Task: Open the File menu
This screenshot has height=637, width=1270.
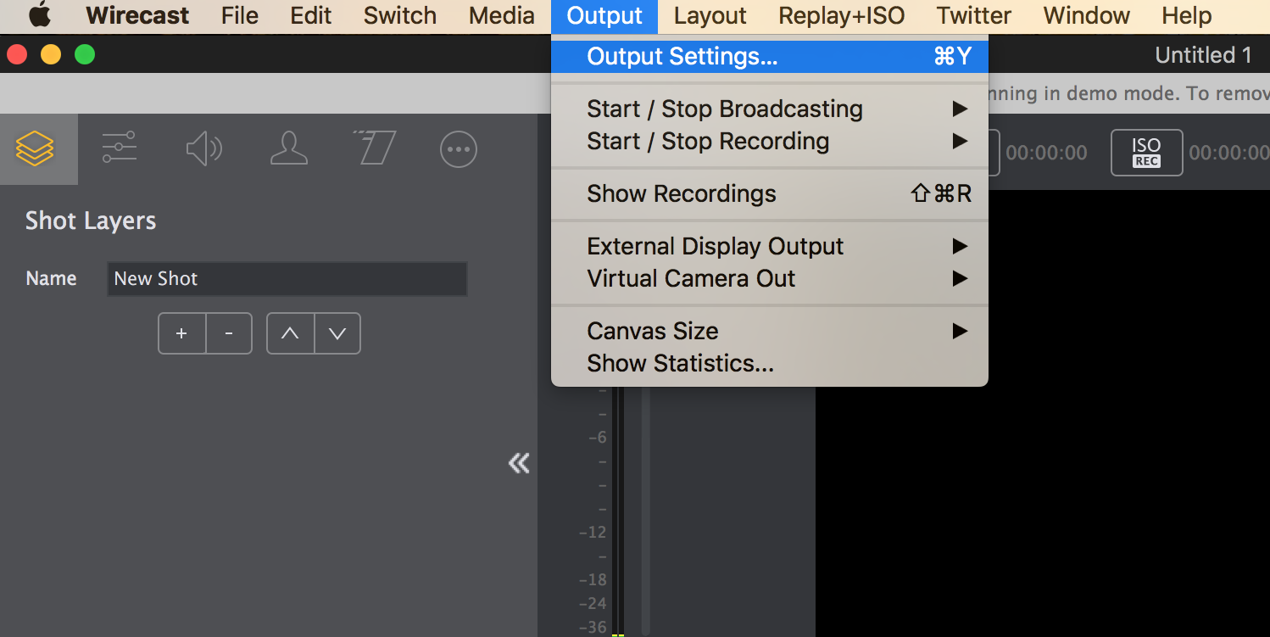Action: (240, 15)
